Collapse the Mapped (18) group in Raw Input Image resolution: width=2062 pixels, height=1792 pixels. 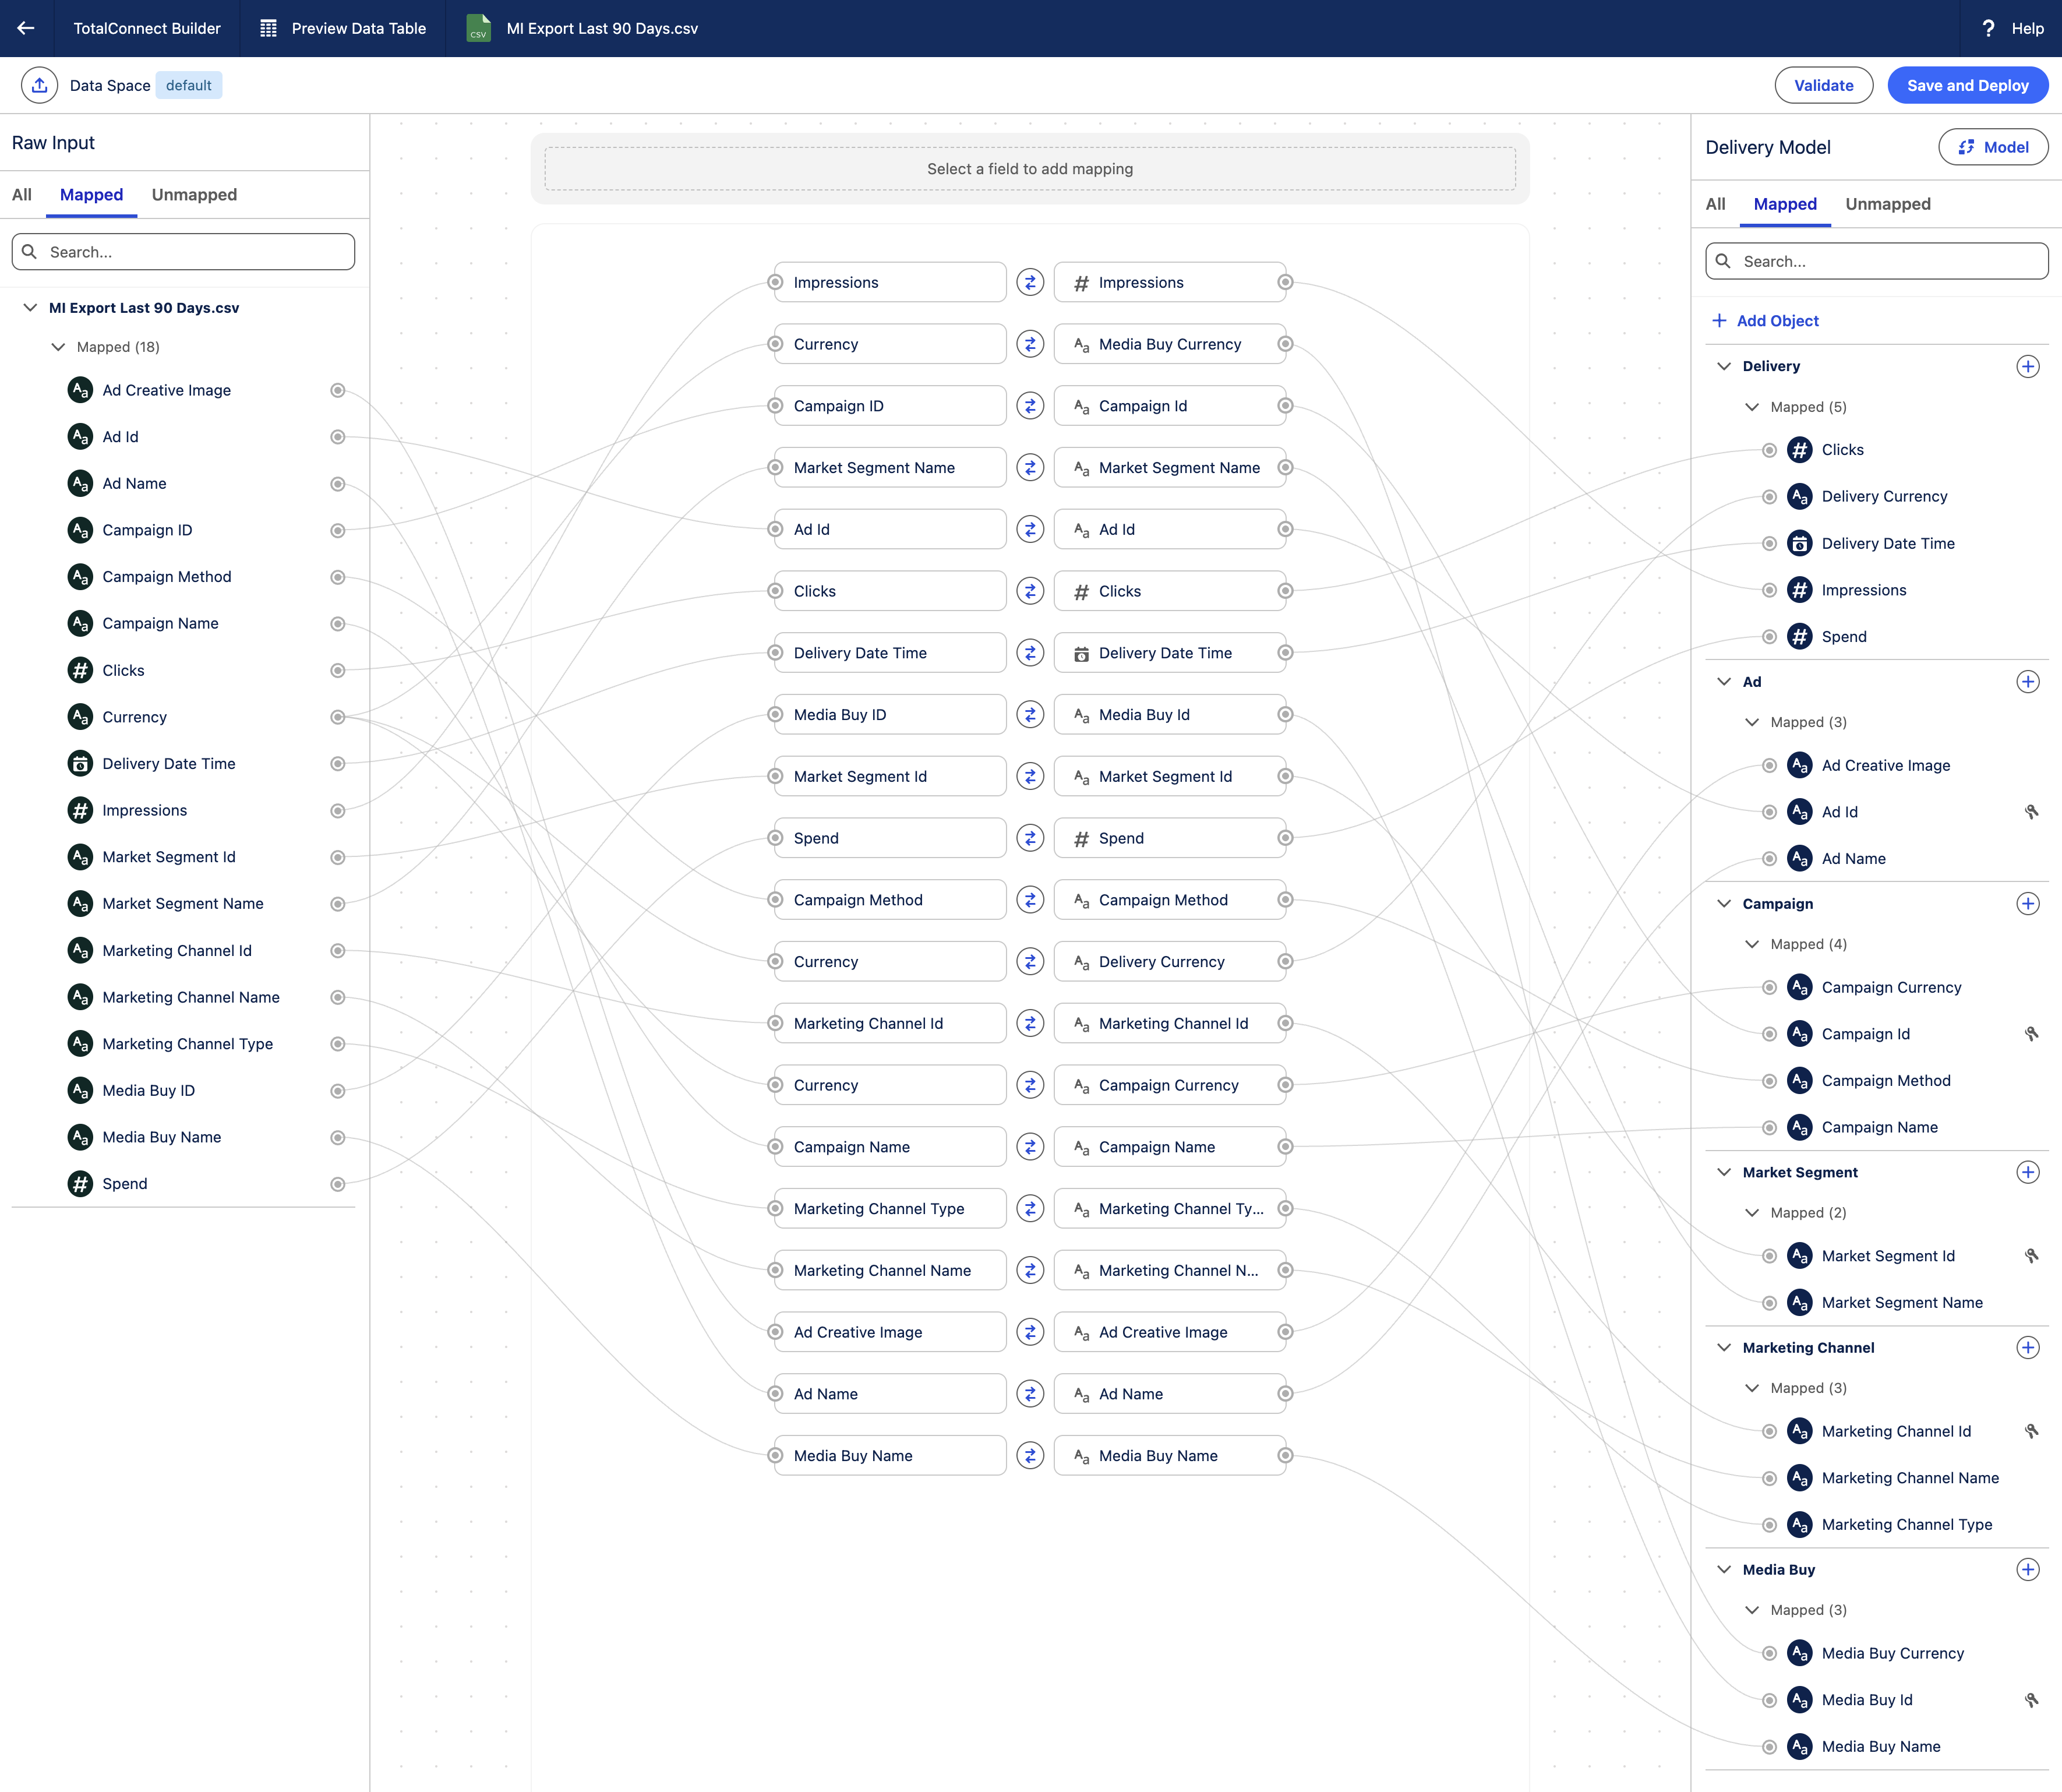[58, 347]
